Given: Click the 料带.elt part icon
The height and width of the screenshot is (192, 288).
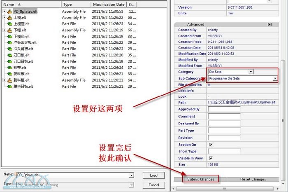Looking at the screenshot, I should [x=9, y=68].
